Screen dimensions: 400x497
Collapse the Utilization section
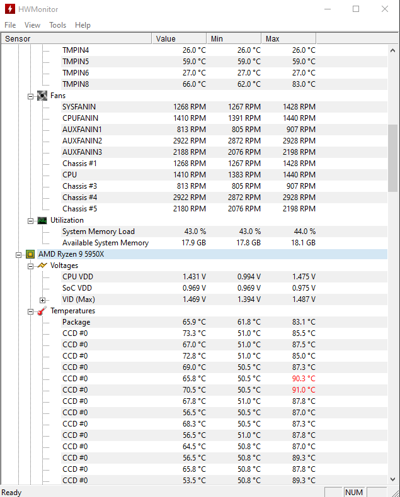[x=30, y=221]
